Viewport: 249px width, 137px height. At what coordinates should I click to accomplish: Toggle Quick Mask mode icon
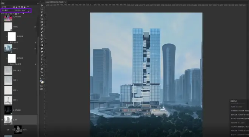[42, 86]
